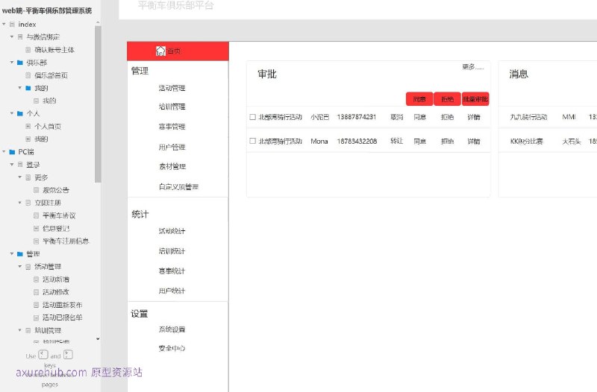Collapse the 与微信绑定 tree node
597x392 pixels.
[x=12, y=37]
